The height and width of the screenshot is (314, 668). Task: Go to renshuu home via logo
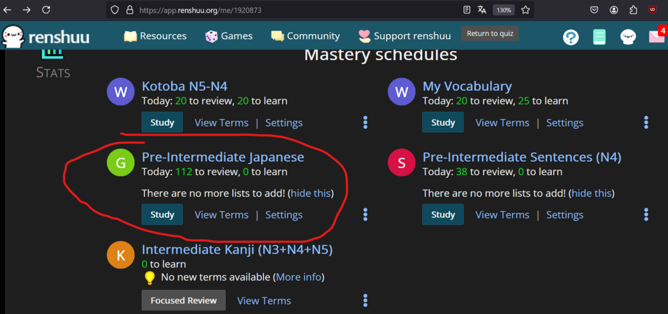(x=45, y=37)
